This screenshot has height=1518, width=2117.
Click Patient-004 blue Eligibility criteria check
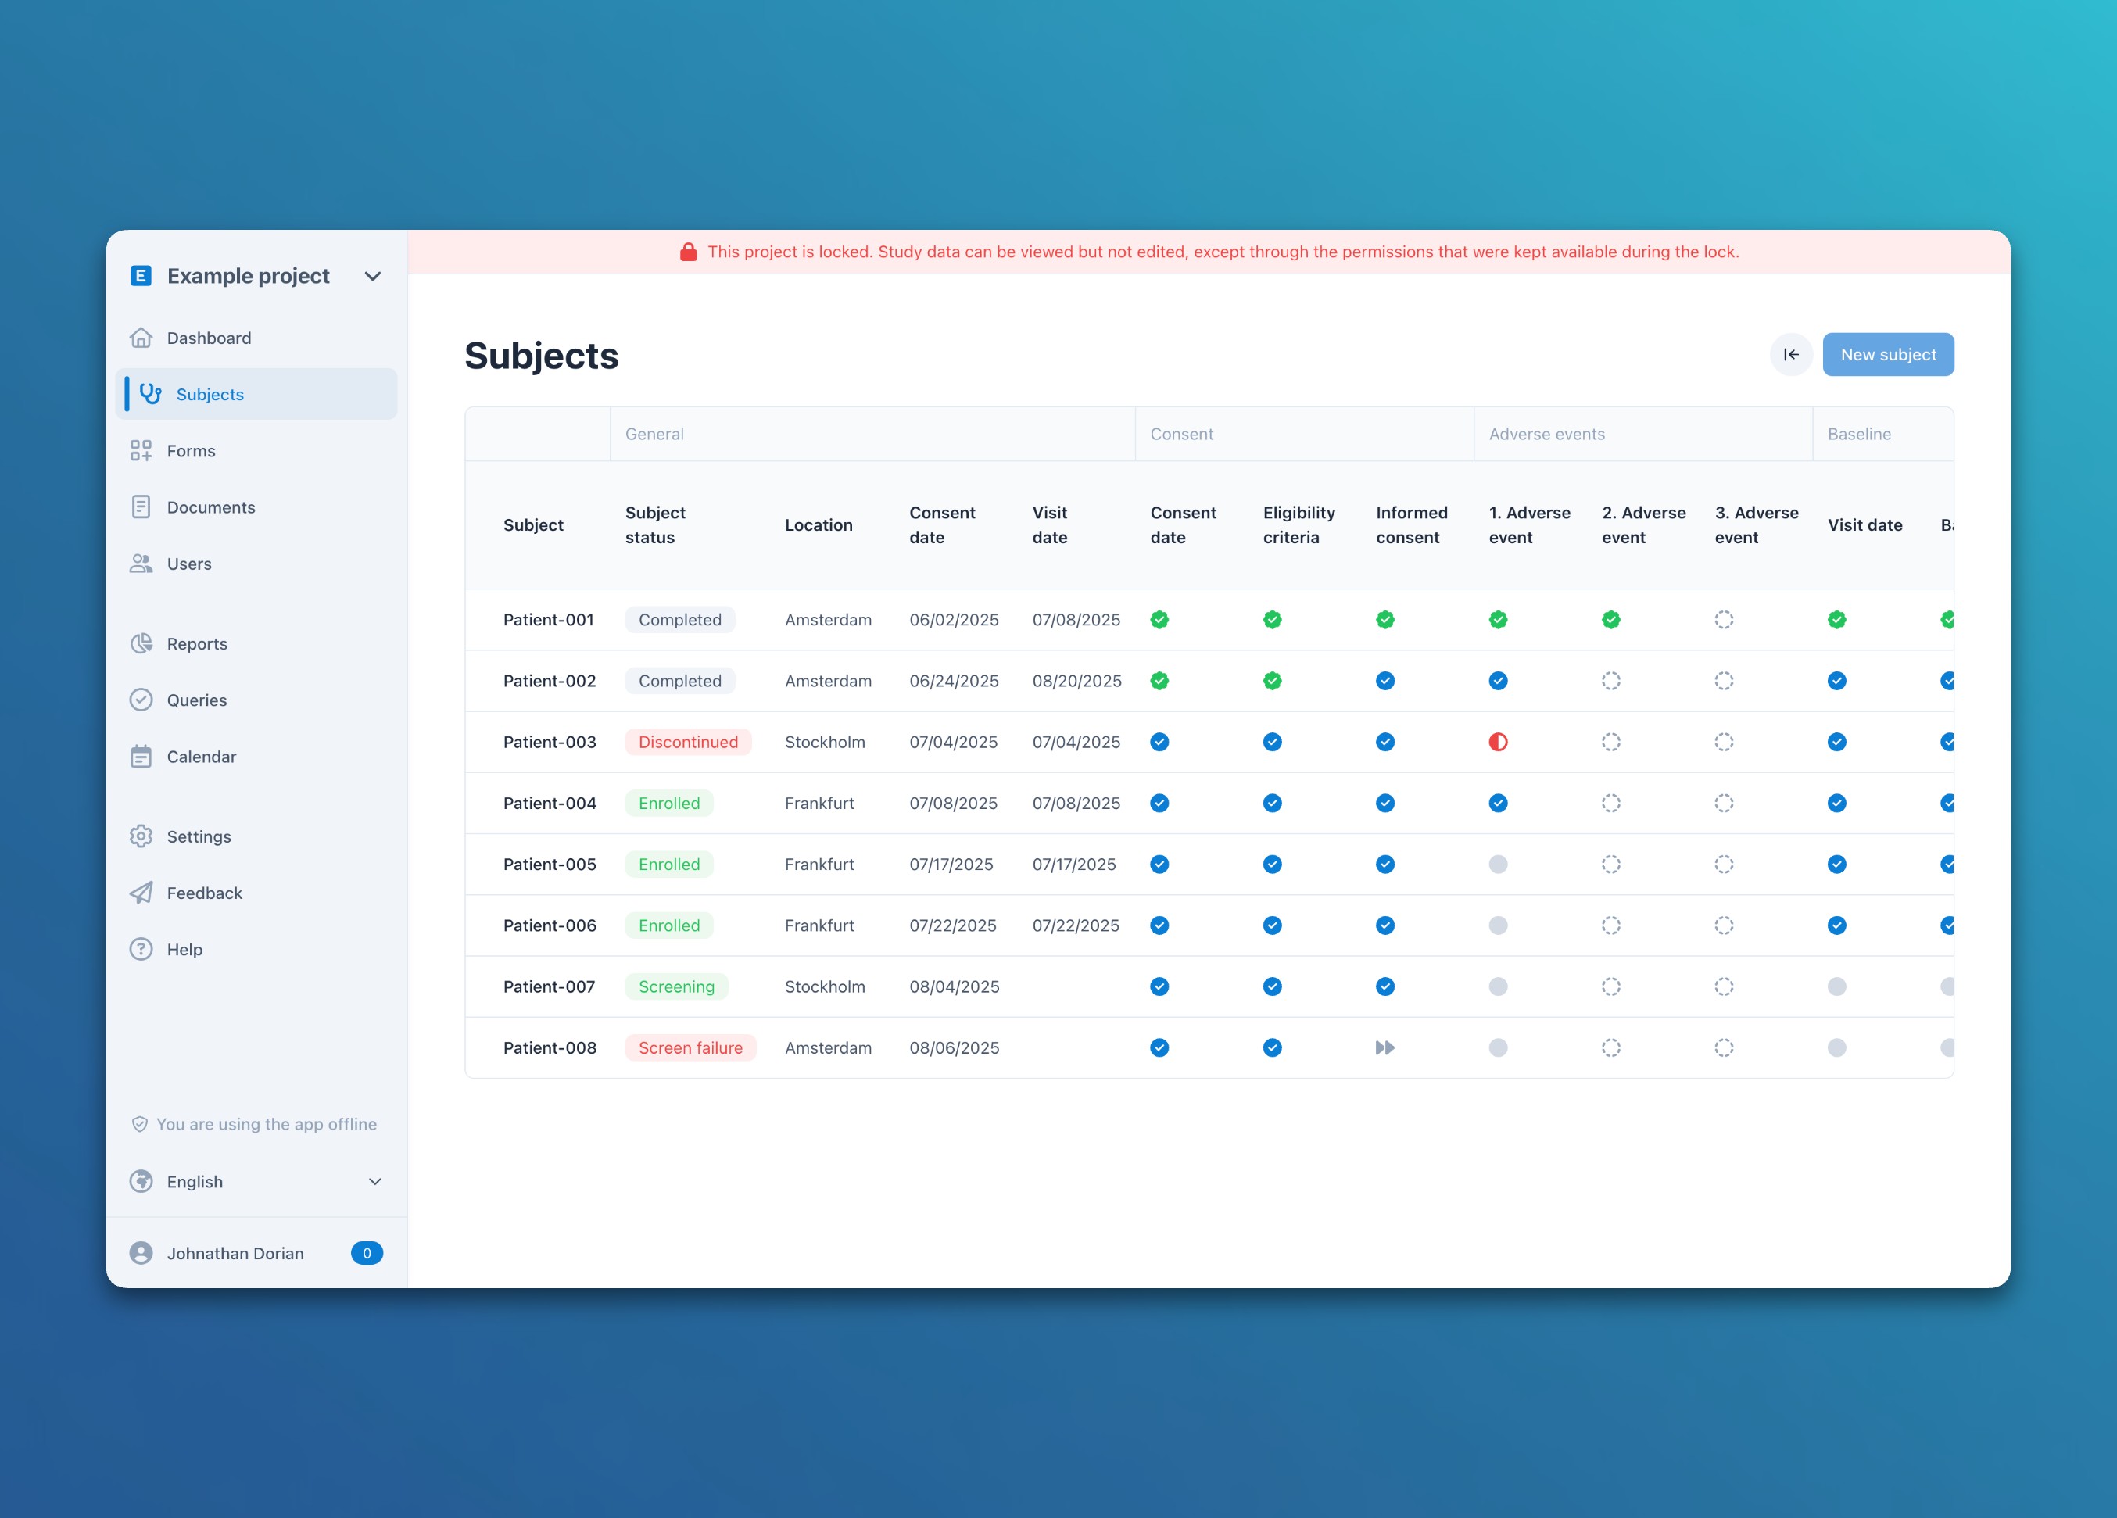tap(1272, 803)
